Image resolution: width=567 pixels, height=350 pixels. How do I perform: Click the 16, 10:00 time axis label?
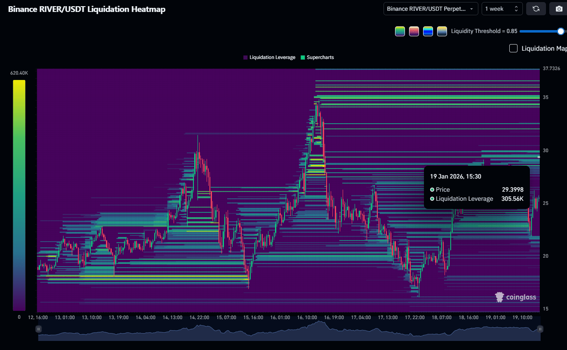(306, 318)
